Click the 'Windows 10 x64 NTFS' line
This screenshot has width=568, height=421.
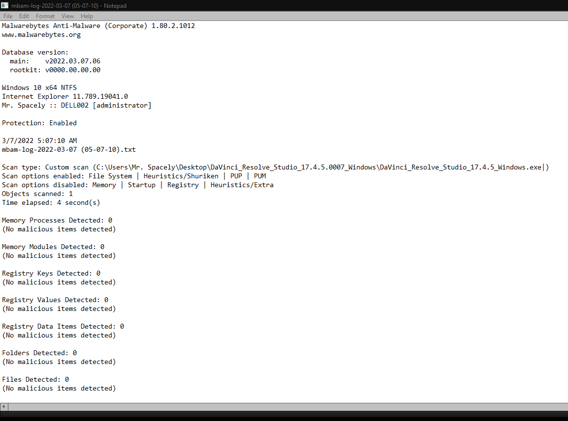(x=39, y=87)
